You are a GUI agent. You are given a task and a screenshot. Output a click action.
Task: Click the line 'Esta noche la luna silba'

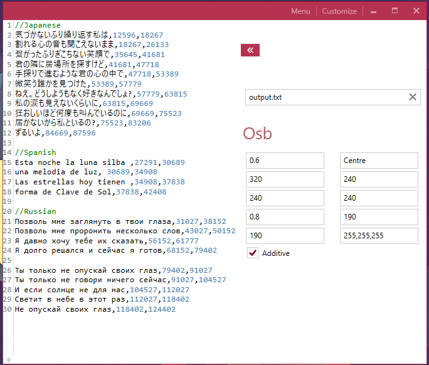[100, 162]
